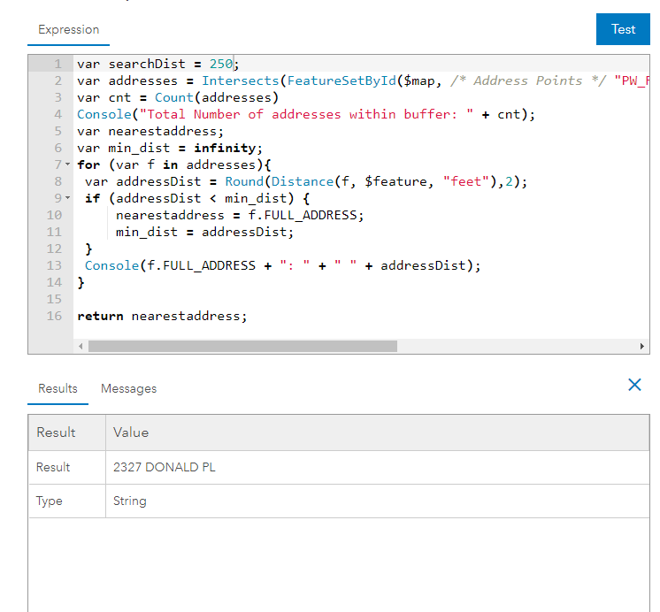Click the return nearestaddress line
660x612 pixels.
[162, 316]
